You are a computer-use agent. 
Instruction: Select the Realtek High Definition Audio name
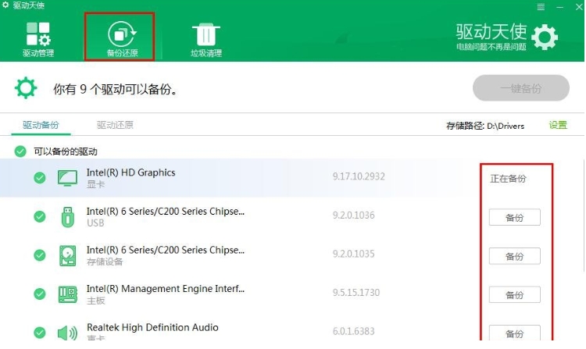coord(152,327)
